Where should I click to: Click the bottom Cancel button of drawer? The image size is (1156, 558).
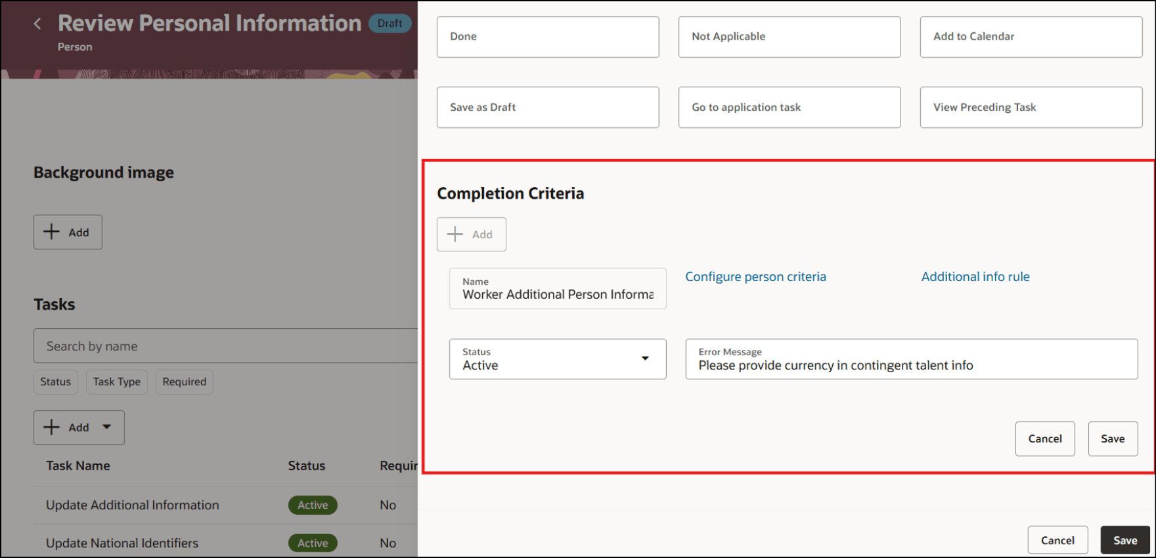coord(1057,540)
